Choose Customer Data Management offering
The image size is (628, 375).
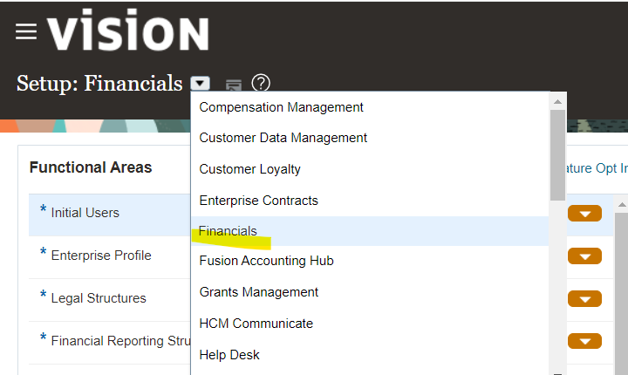click(x=283, y=138)
